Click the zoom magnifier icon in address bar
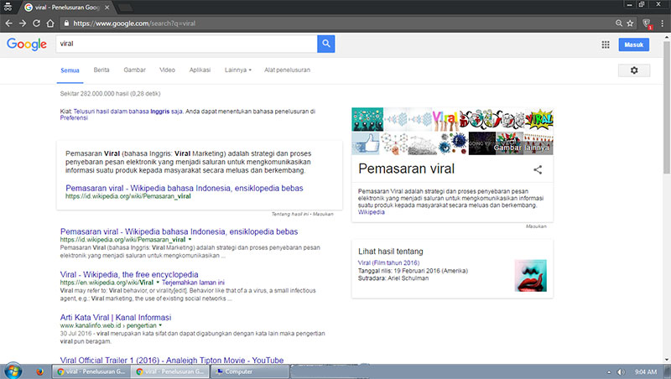The width and height of the screenshot is (671, 379). pos(619,23)
